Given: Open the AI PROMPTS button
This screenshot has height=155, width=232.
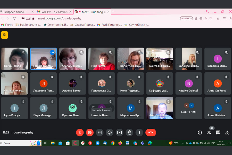Looking at the screenshot, I should [186, 18].
